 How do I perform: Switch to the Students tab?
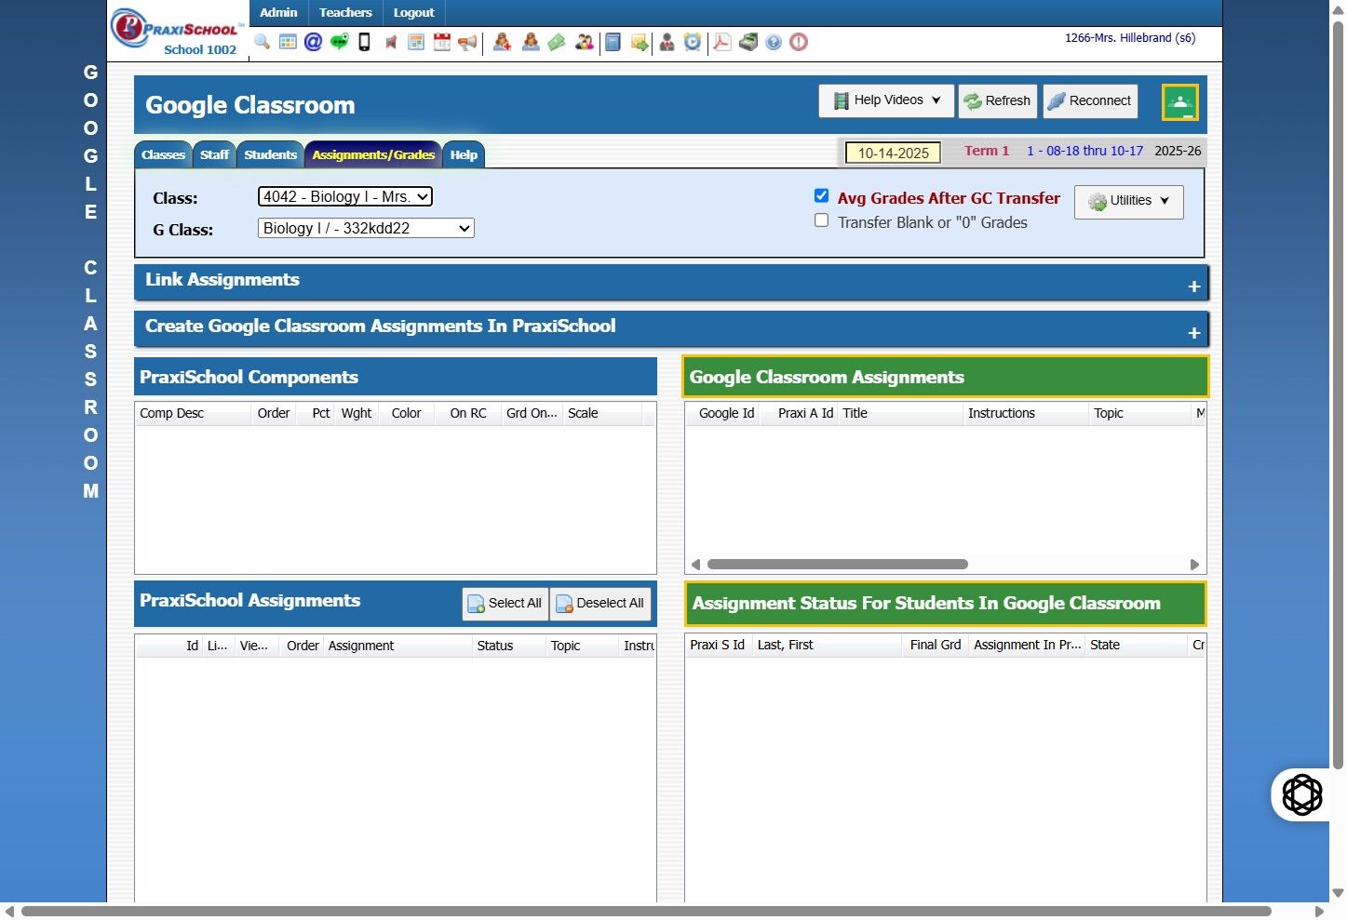tap(270, 155)
